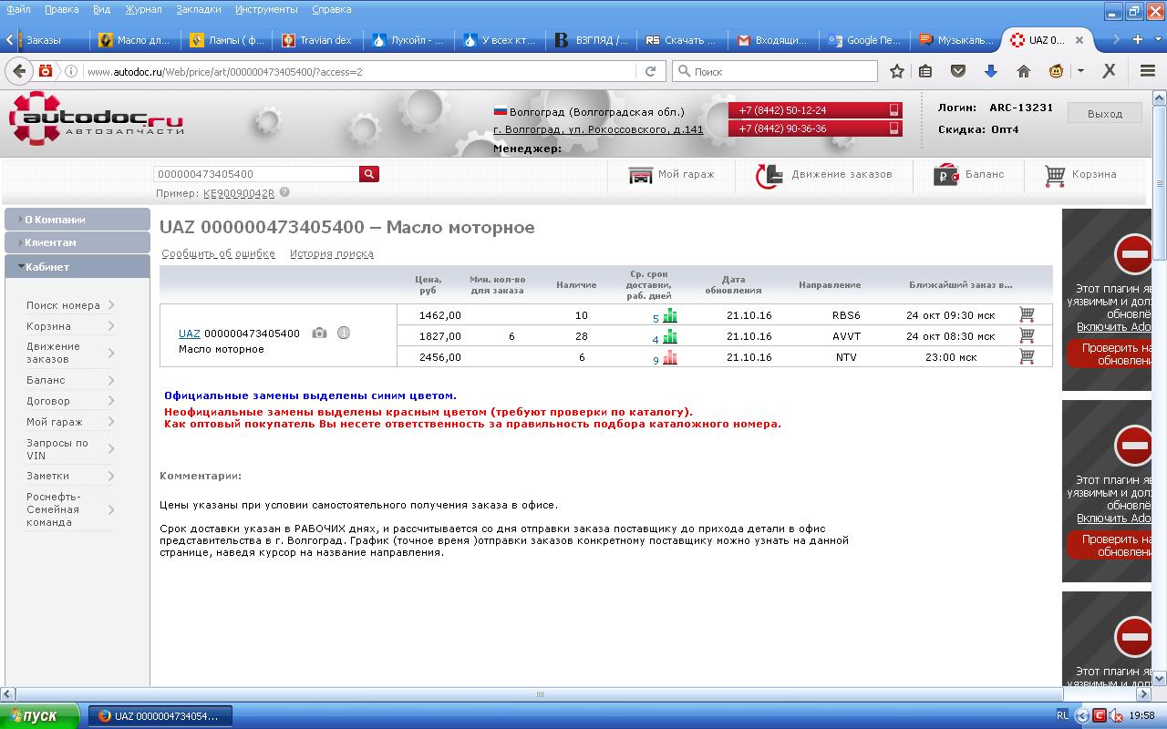Viewport: 1167px width, 729px height.
Task: Go back with the browser back arrow
Action: coord(18,71)
